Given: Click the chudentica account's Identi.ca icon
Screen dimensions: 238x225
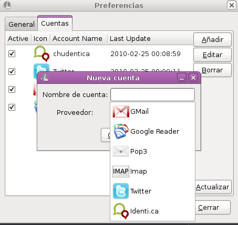Looking at the screenshot, I should pos(42,54).
